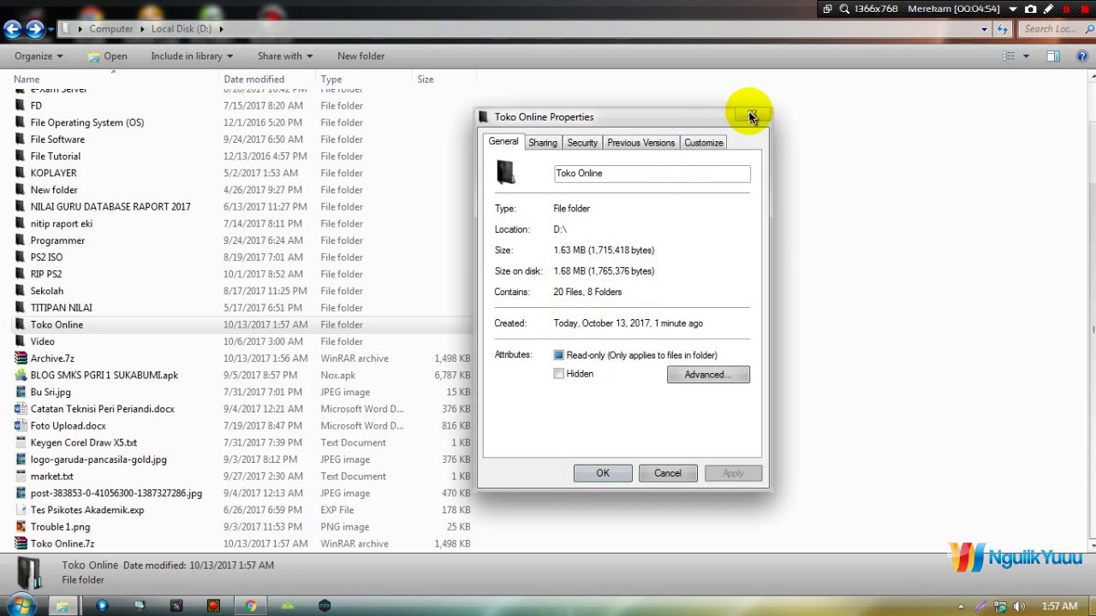The image size is (1096, 616).
Task: Select the Toko Online.7z archive
Action: (x=63, y=543)
